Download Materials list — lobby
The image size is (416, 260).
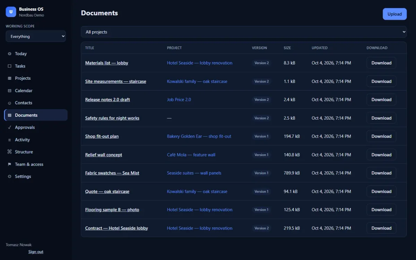point(381,63)
